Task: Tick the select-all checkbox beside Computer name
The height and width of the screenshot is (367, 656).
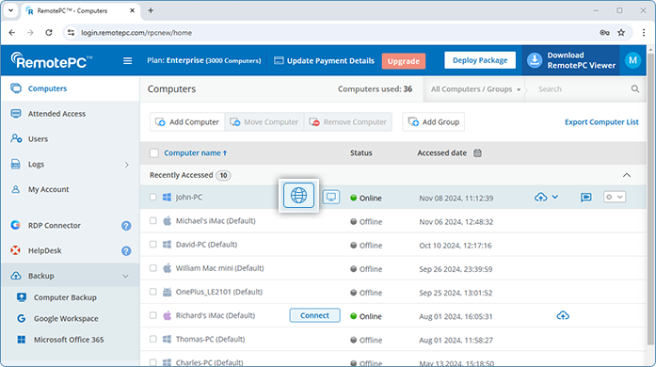Action: pos(154,153)
